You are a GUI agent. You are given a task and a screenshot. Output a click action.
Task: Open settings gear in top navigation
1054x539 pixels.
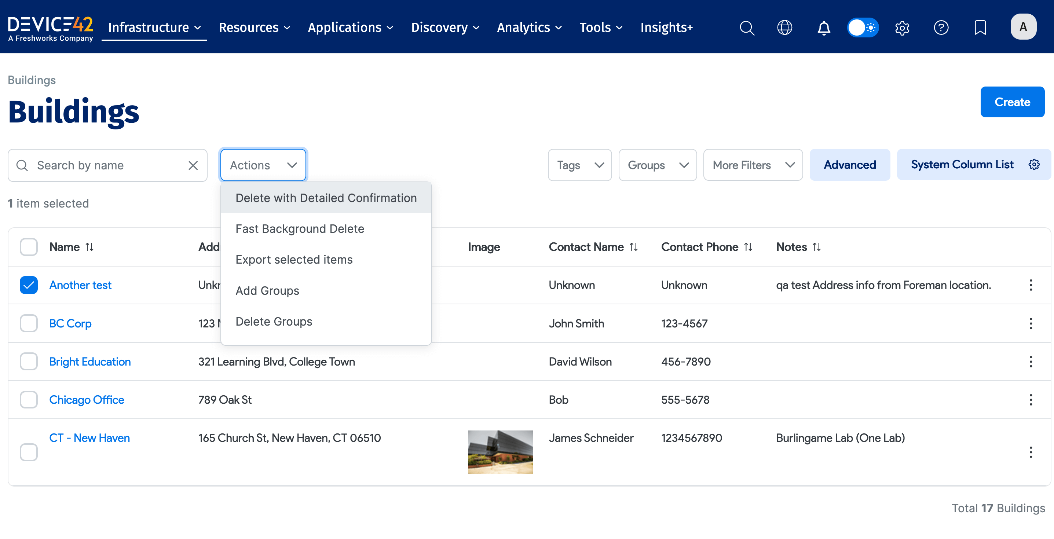(x=902, y=28)
